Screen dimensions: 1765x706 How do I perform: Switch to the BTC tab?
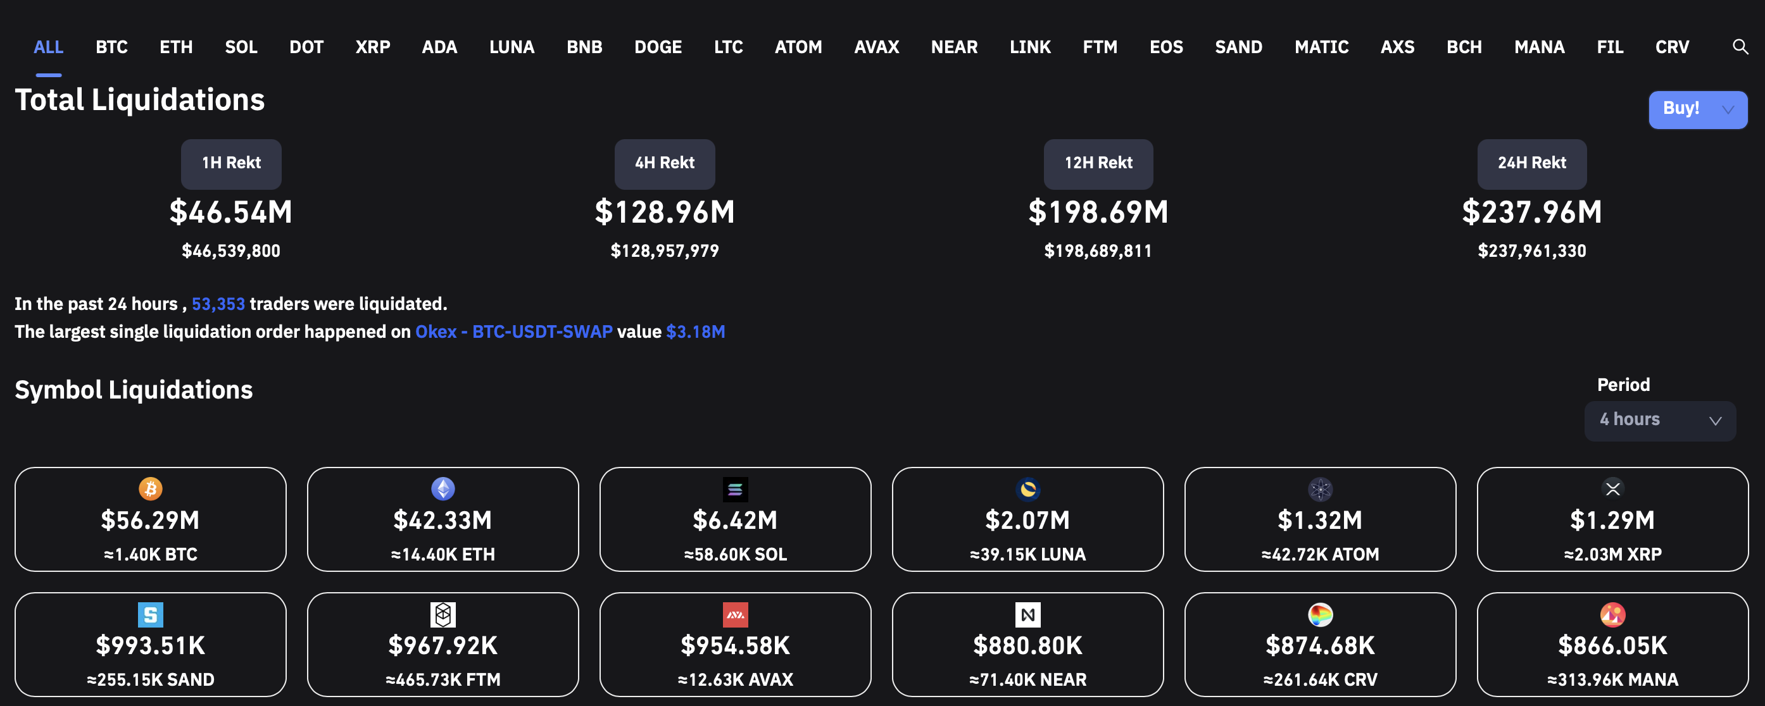[x=111, y=47]
